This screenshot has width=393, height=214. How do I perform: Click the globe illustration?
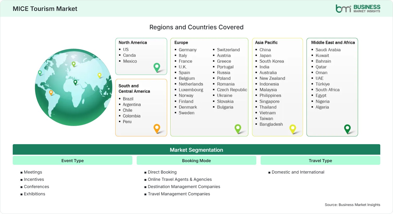(x=74, y=87)
